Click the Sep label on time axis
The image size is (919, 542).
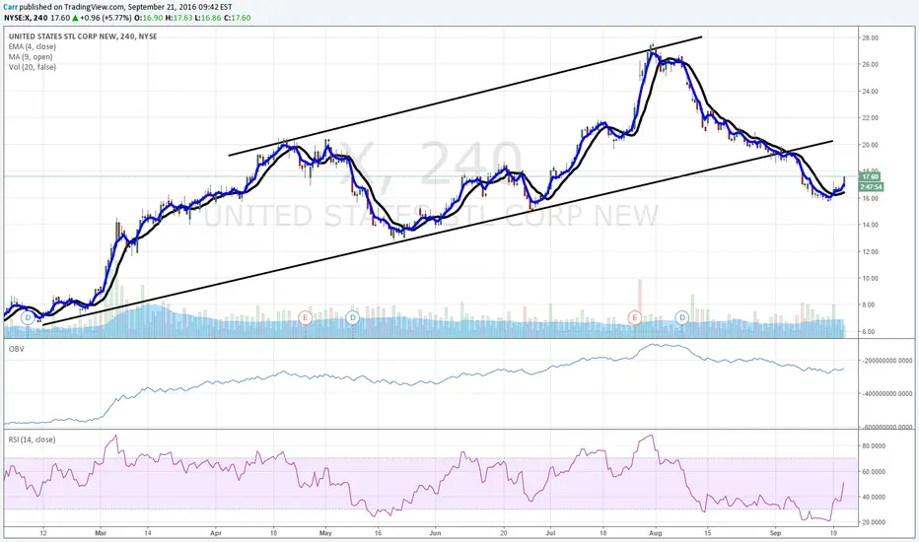pos(775,533)
